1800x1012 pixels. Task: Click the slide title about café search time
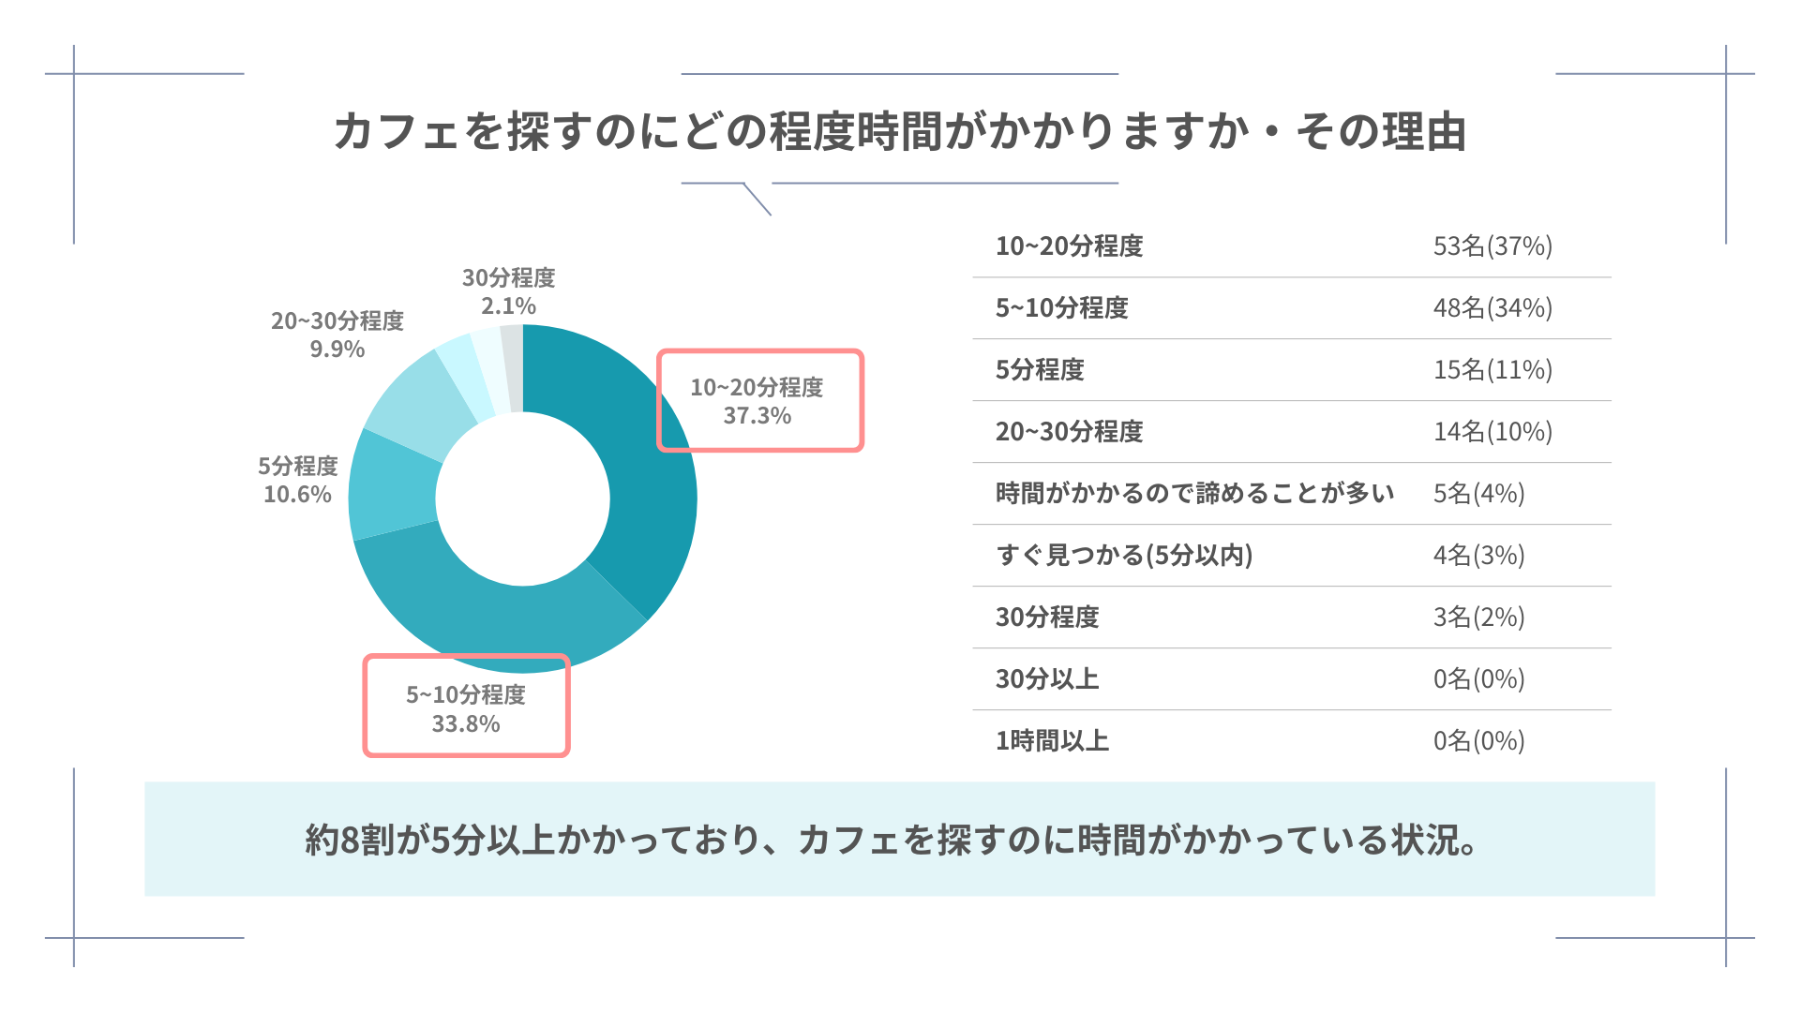(900, 131)
